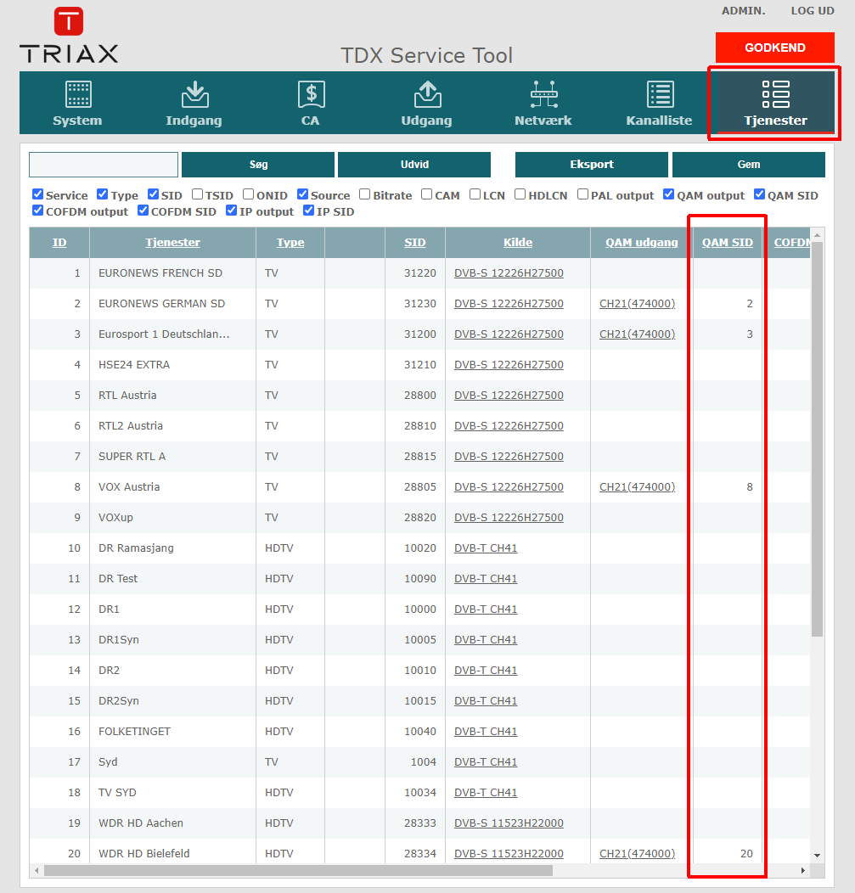
Task: Sort table by QAM udgang header
Action: point(641,243)
